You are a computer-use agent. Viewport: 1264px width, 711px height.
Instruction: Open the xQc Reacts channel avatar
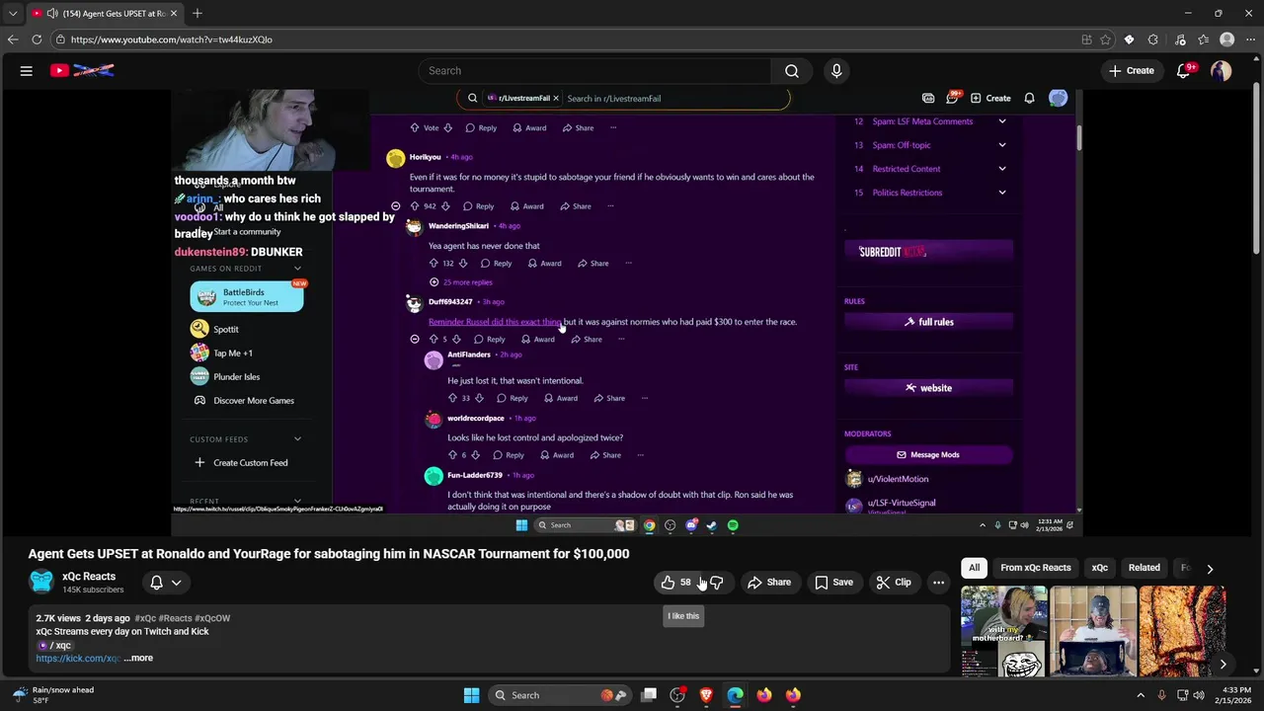point(41,582)
